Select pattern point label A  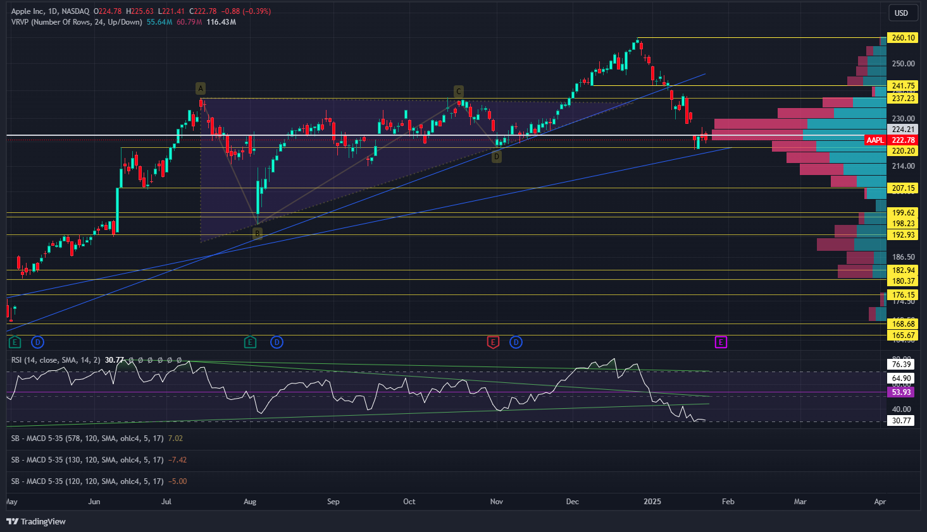[201, 88]
